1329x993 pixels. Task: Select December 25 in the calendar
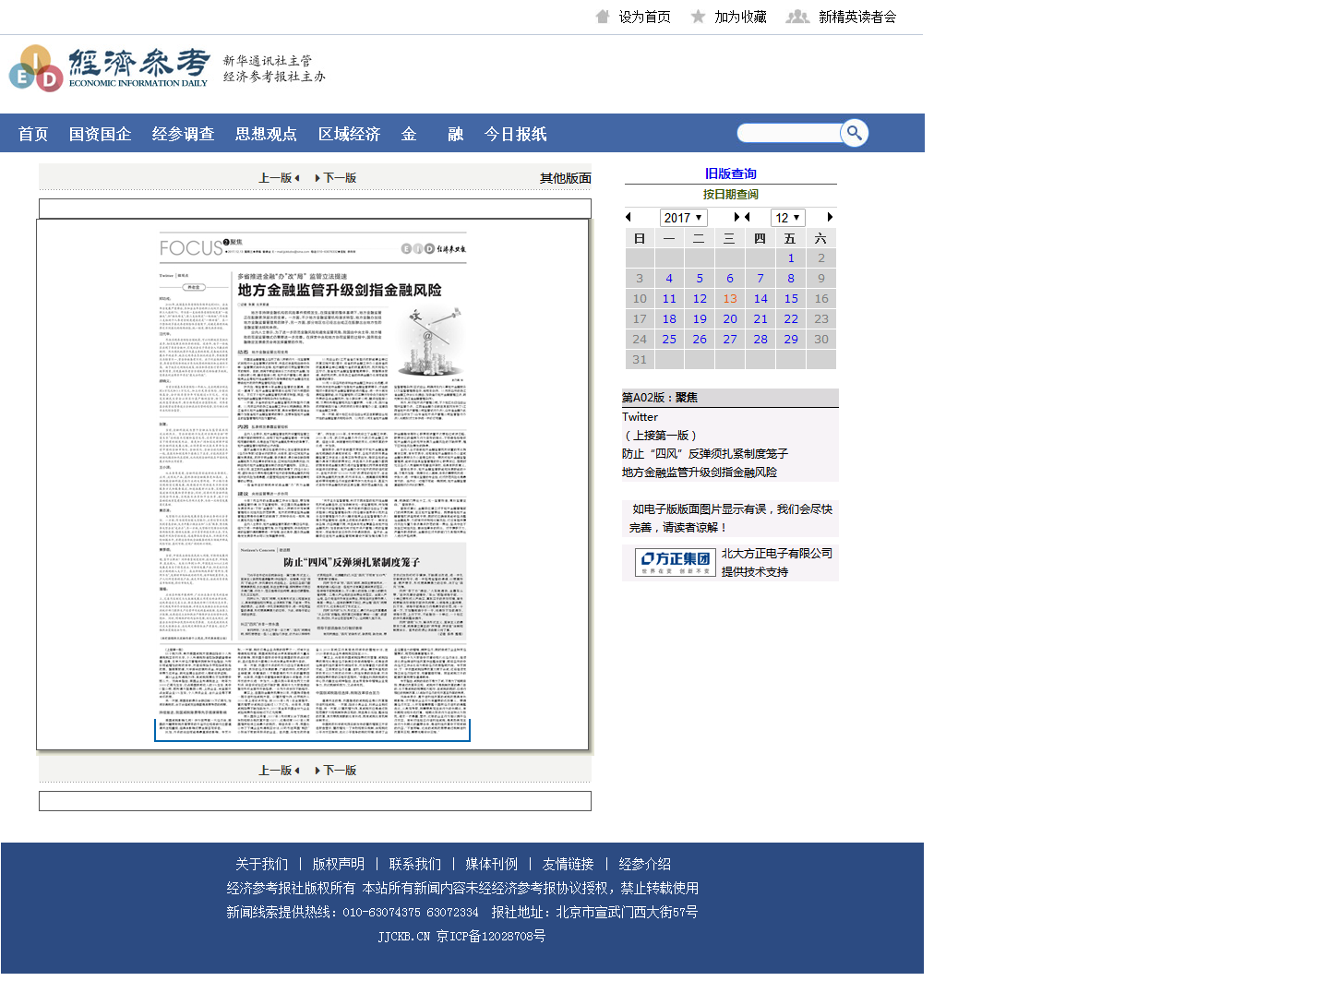669,339
